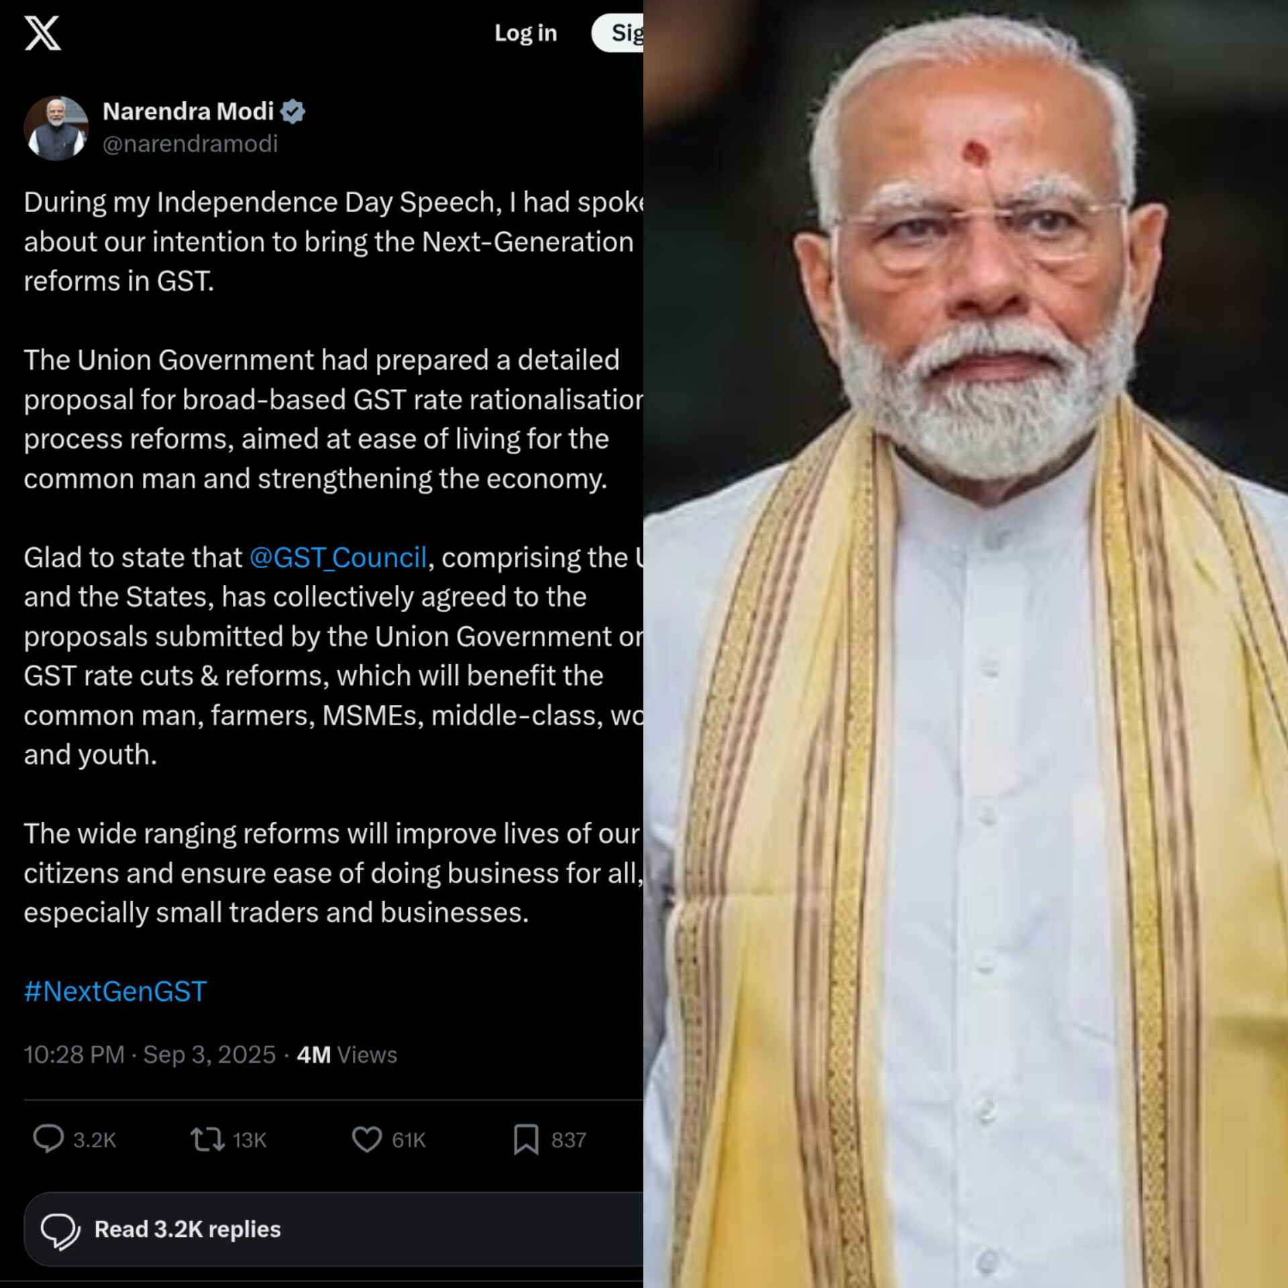Click the 10:28 PM Sep 3, 2025 timestamp

(150, 1055)
